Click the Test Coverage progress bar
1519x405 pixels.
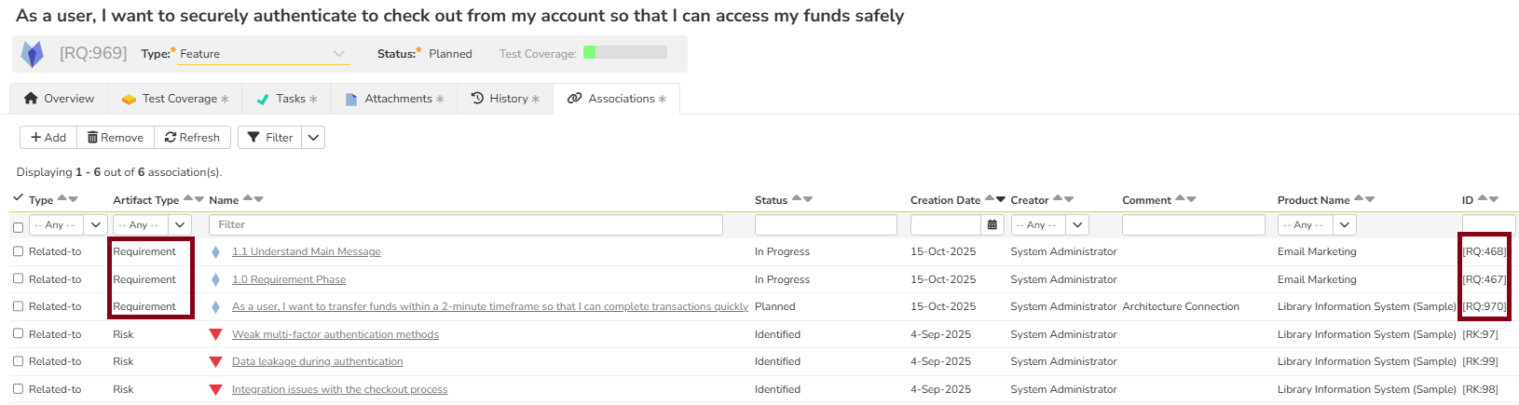coord(624,53)
